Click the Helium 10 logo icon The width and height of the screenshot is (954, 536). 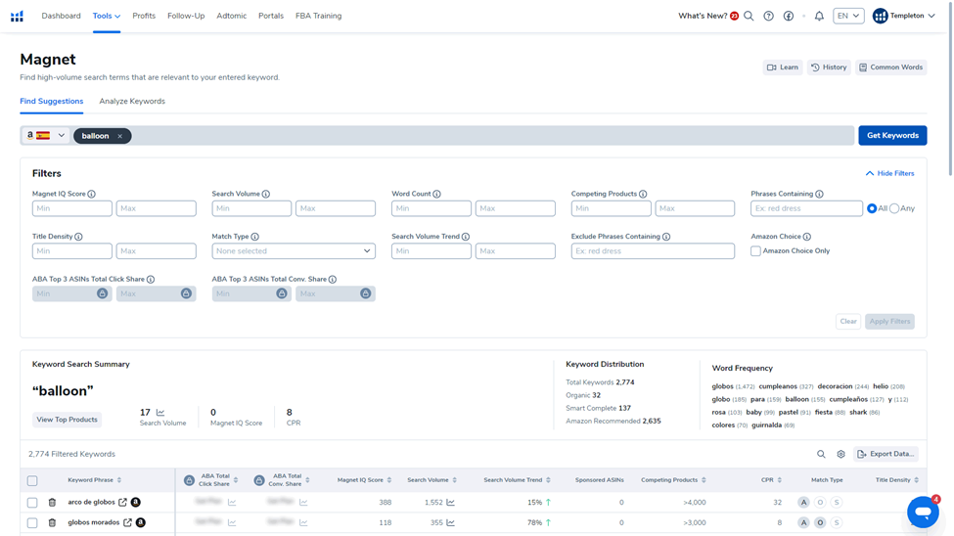(17, 16)
